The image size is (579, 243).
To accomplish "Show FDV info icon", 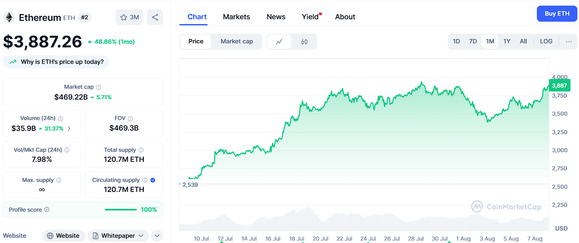I will point(130,118).
